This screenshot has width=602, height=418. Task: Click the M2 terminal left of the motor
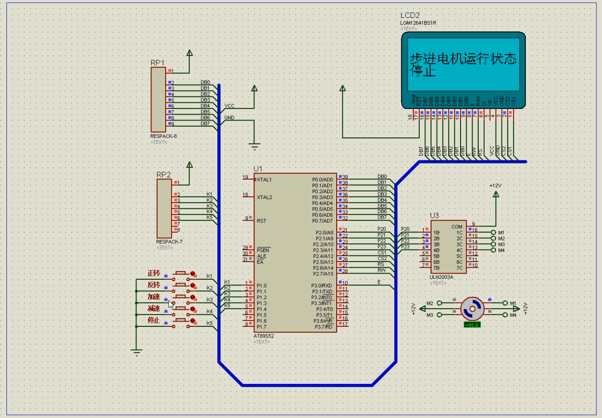point(439,303)
